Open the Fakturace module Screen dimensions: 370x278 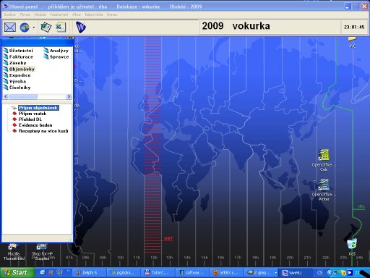(18, 56)
